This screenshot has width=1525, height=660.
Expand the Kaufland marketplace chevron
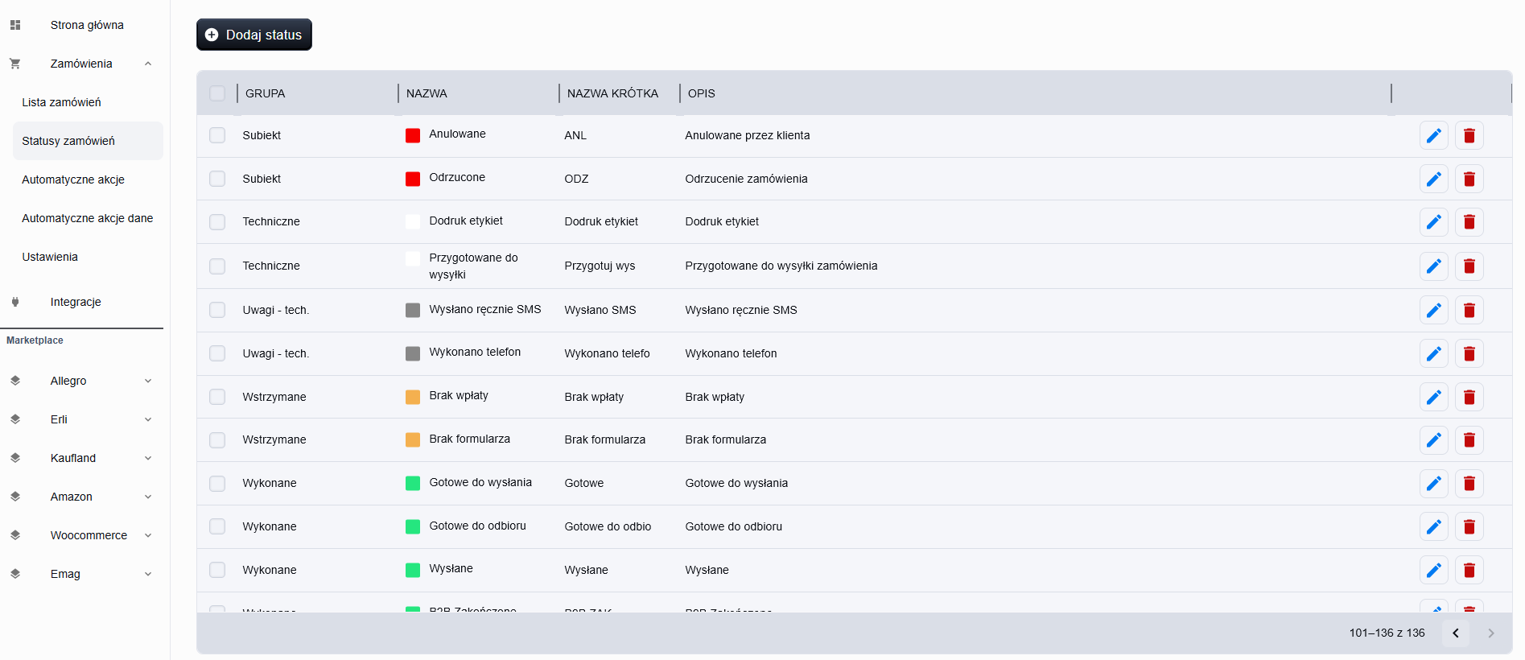click(148, 458)
